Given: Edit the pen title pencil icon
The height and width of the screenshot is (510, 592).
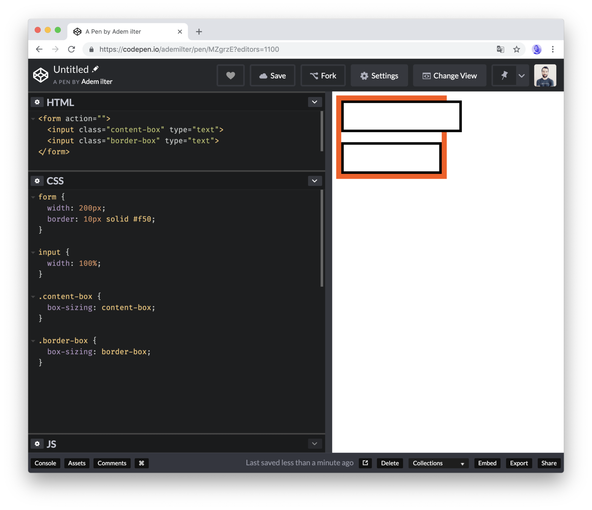Looking at the screenshot, I should (96, 69).
